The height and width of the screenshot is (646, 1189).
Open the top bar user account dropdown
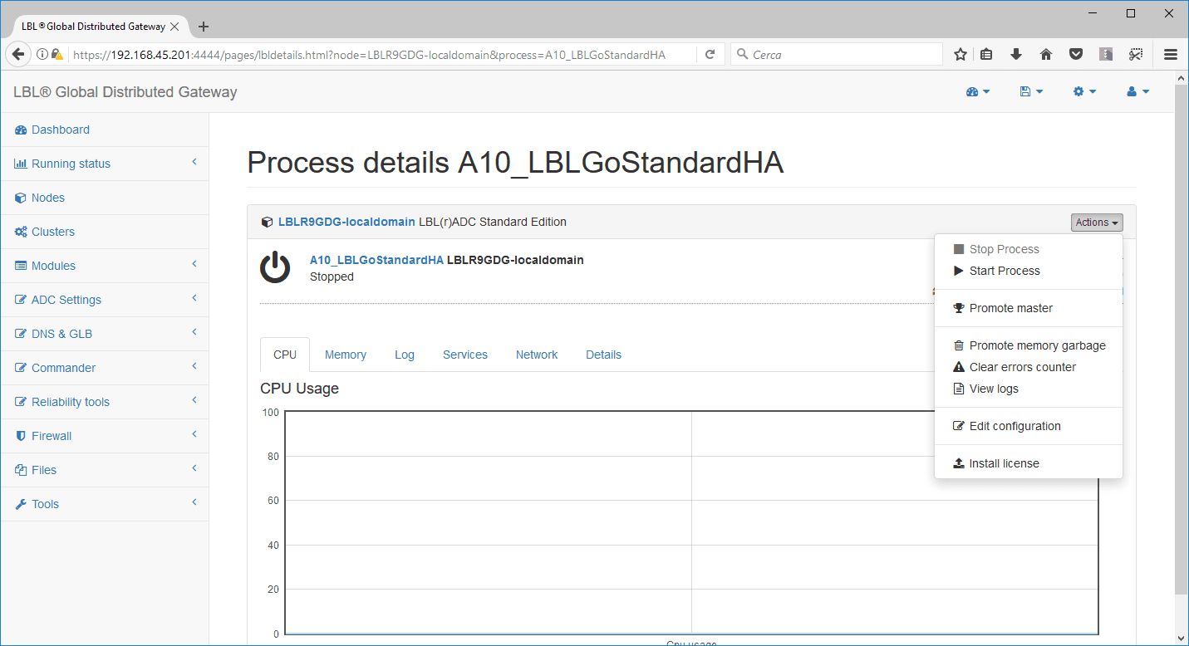coord(1138,92)
